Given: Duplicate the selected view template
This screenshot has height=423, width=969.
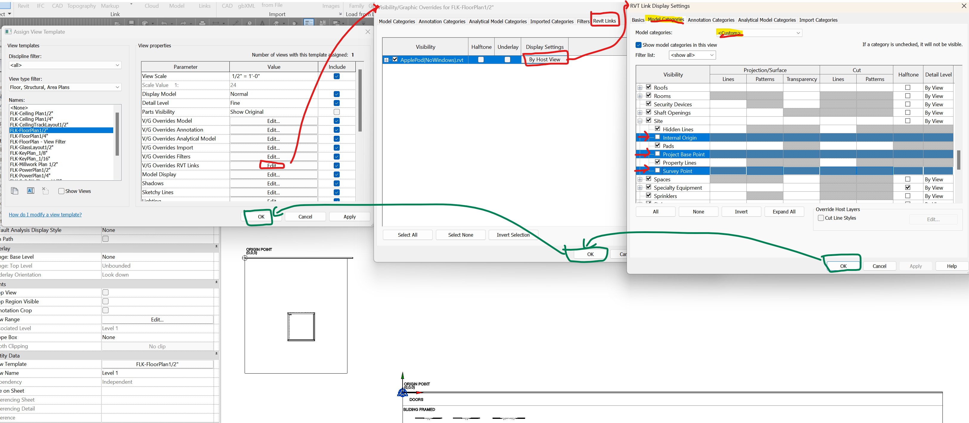Looking at the screenshot, I should (15, 191).
